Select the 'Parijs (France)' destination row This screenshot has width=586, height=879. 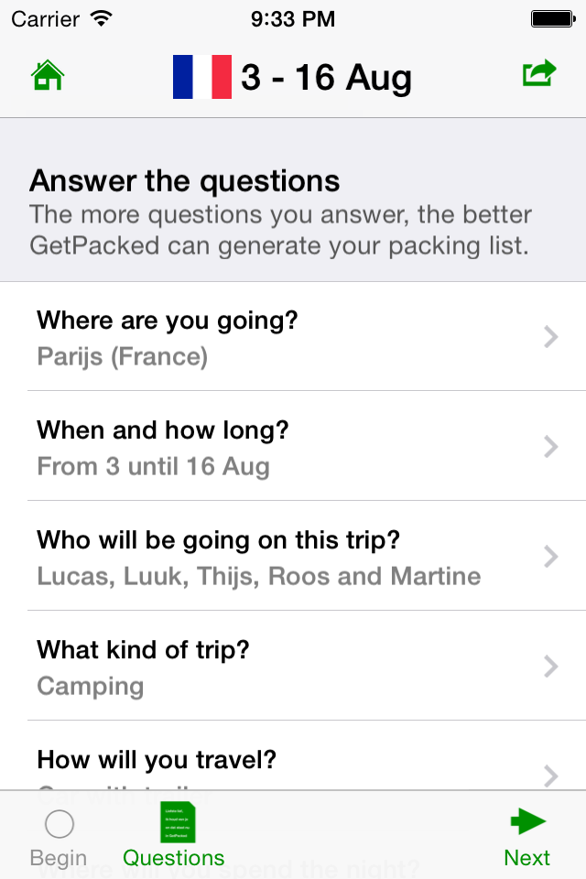click(x=123, y=357)
